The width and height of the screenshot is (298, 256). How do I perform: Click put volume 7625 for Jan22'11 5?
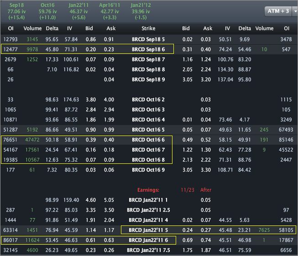coord(264,230)
